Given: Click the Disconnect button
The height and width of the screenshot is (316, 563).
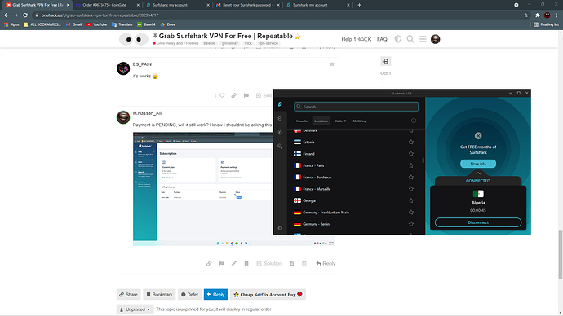Looking at the screenshot, I should point(478,222).
